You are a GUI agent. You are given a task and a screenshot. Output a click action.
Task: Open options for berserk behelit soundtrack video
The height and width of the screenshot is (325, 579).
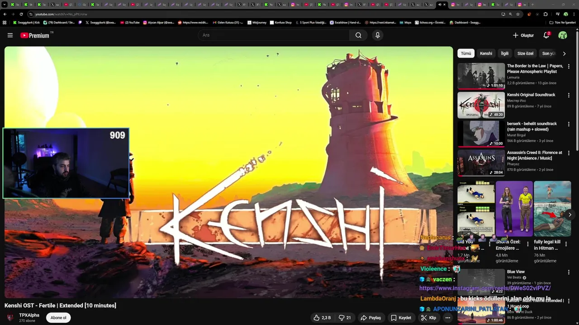tap(569, 124)
